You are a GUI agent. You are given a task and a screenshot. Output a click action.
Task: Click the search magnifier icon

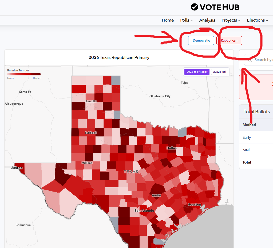(x=250, y=60)
